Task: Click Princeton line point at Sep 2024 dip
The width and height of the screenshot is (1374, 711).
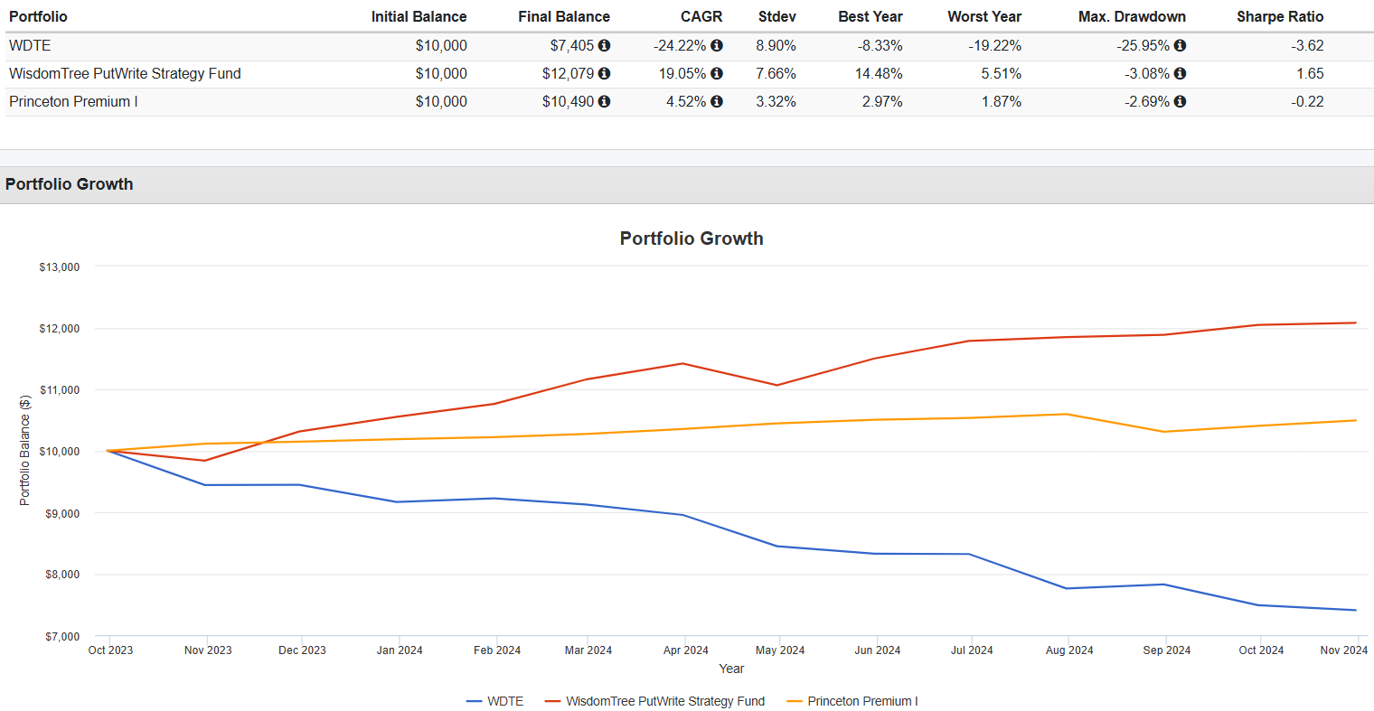Action: tap(1164, 432)
